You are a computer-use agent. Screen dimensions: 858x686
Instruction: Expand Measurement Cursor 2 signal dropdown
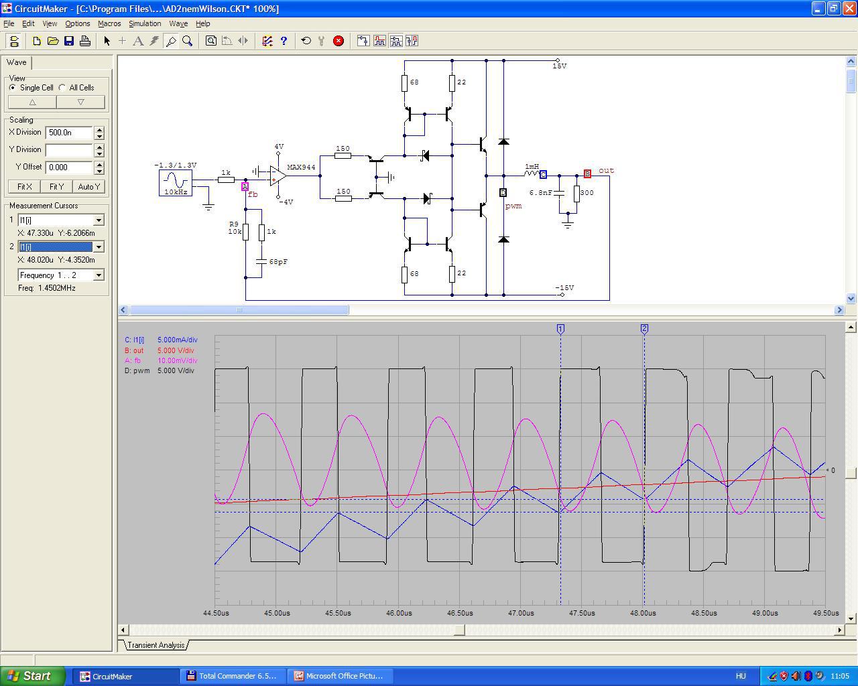99,247
